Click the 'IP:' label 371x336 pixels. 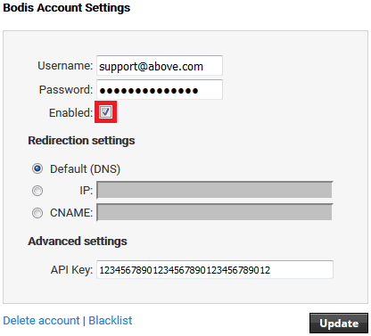(87, 191)
